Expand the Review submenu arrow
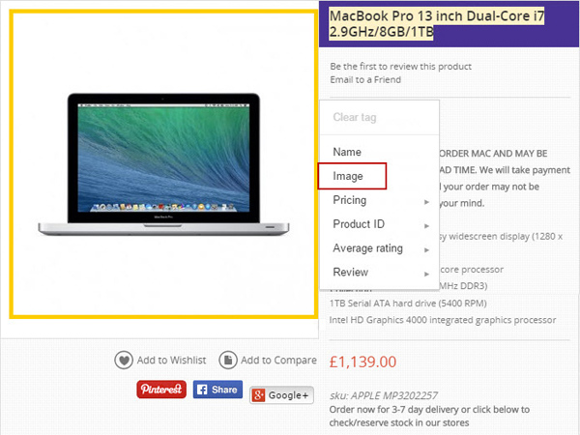 426,275
